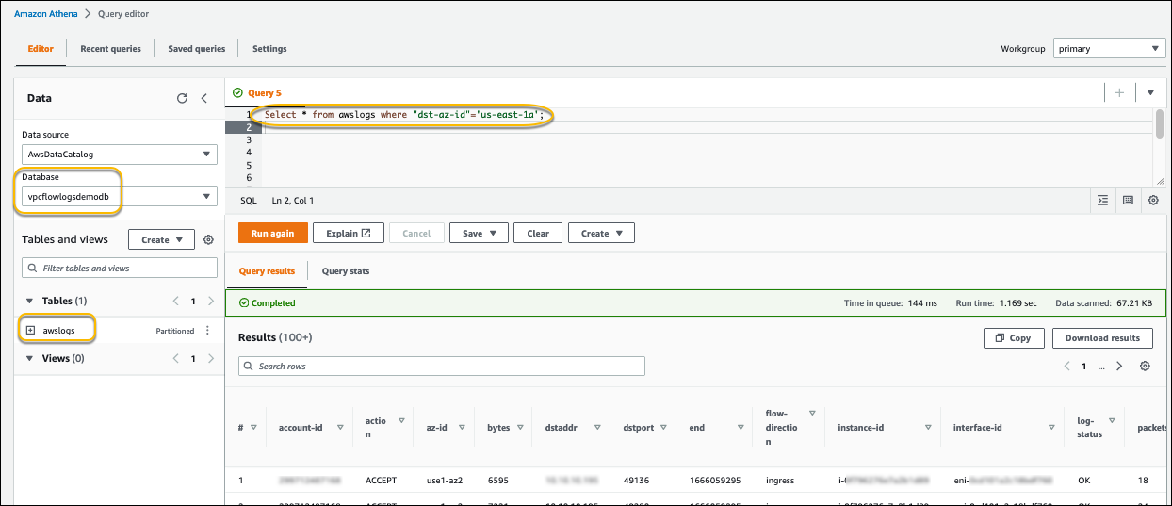Switch to the Editor tab
The height and width of the screenshot is (506, 1172).
(x=41, y=48)
